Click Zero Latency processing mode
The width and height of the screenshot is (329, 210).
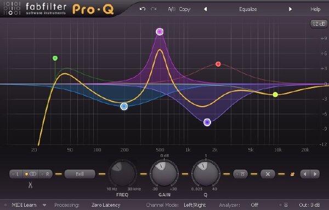pos(106,205)
